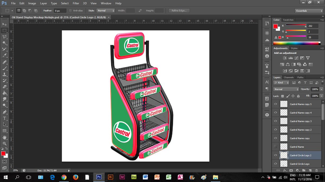Screen dimensions: 325x182
Task: Click the foreground color swatch in Color panel
Action: (x=275, y=26)
